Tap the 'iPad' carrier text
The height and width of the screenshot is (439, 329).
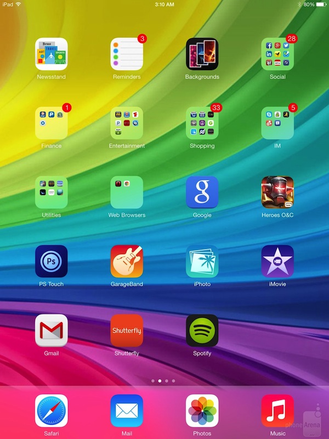point(8,4)
